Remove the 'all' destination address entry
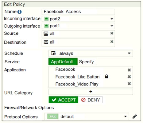 click(x=112, y=42)
